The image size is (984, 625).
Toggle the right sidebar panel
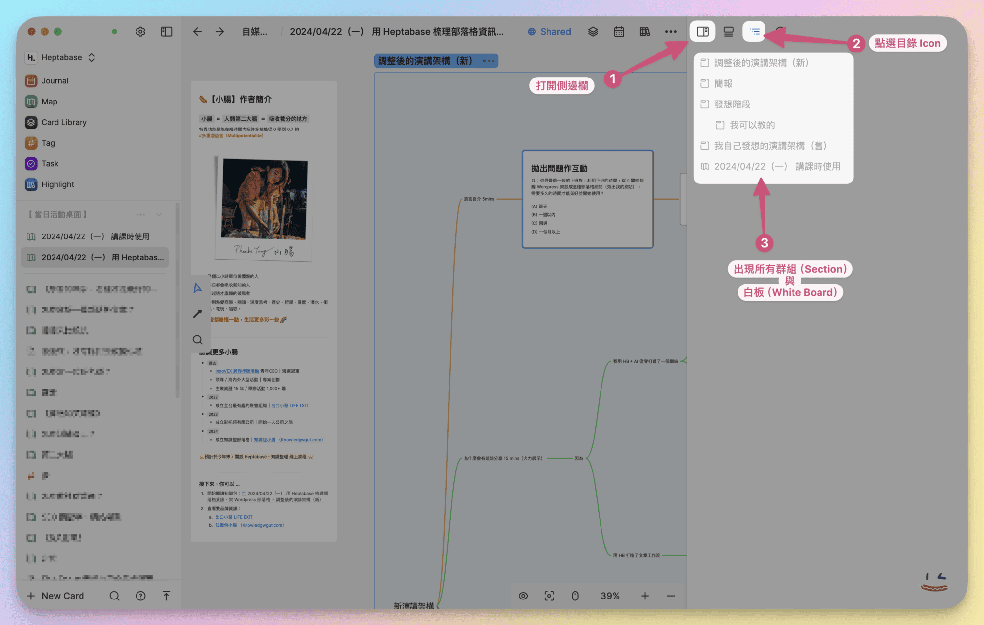click(703, 32)
